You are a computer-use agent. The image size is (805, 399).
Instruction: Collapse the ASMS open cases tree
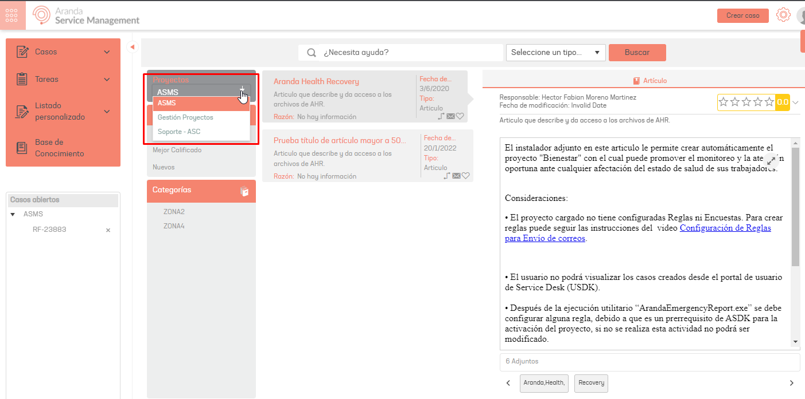[x=13, y=214]
